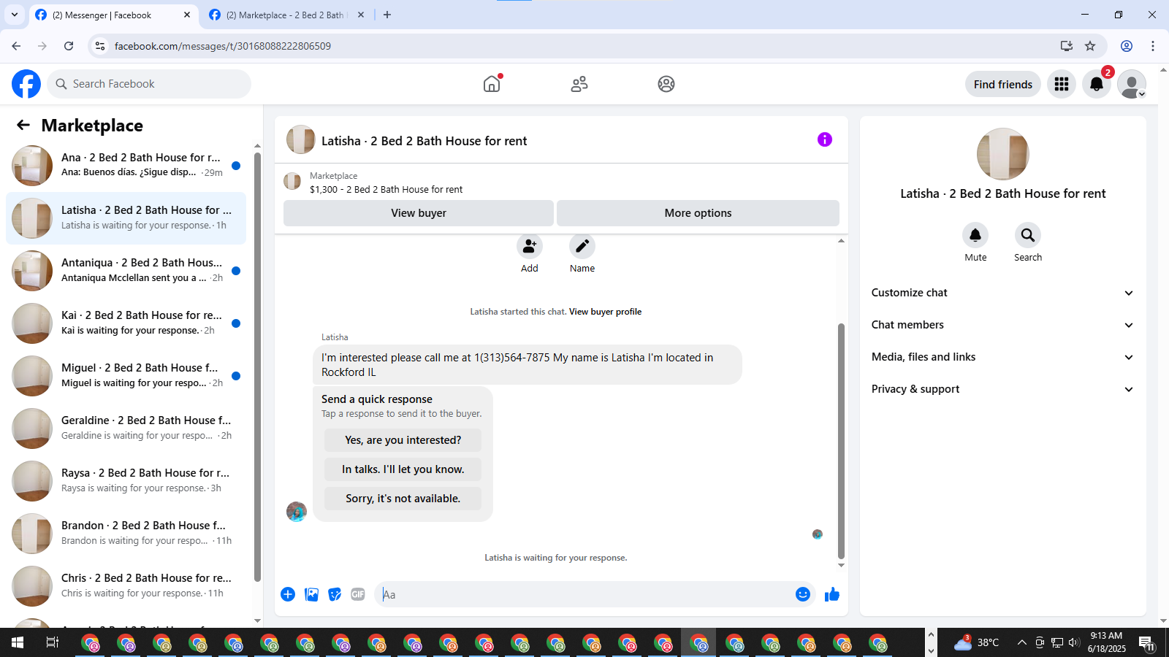Choose a sticker
Screen dimensions: 1169x657
click(335, 594)
